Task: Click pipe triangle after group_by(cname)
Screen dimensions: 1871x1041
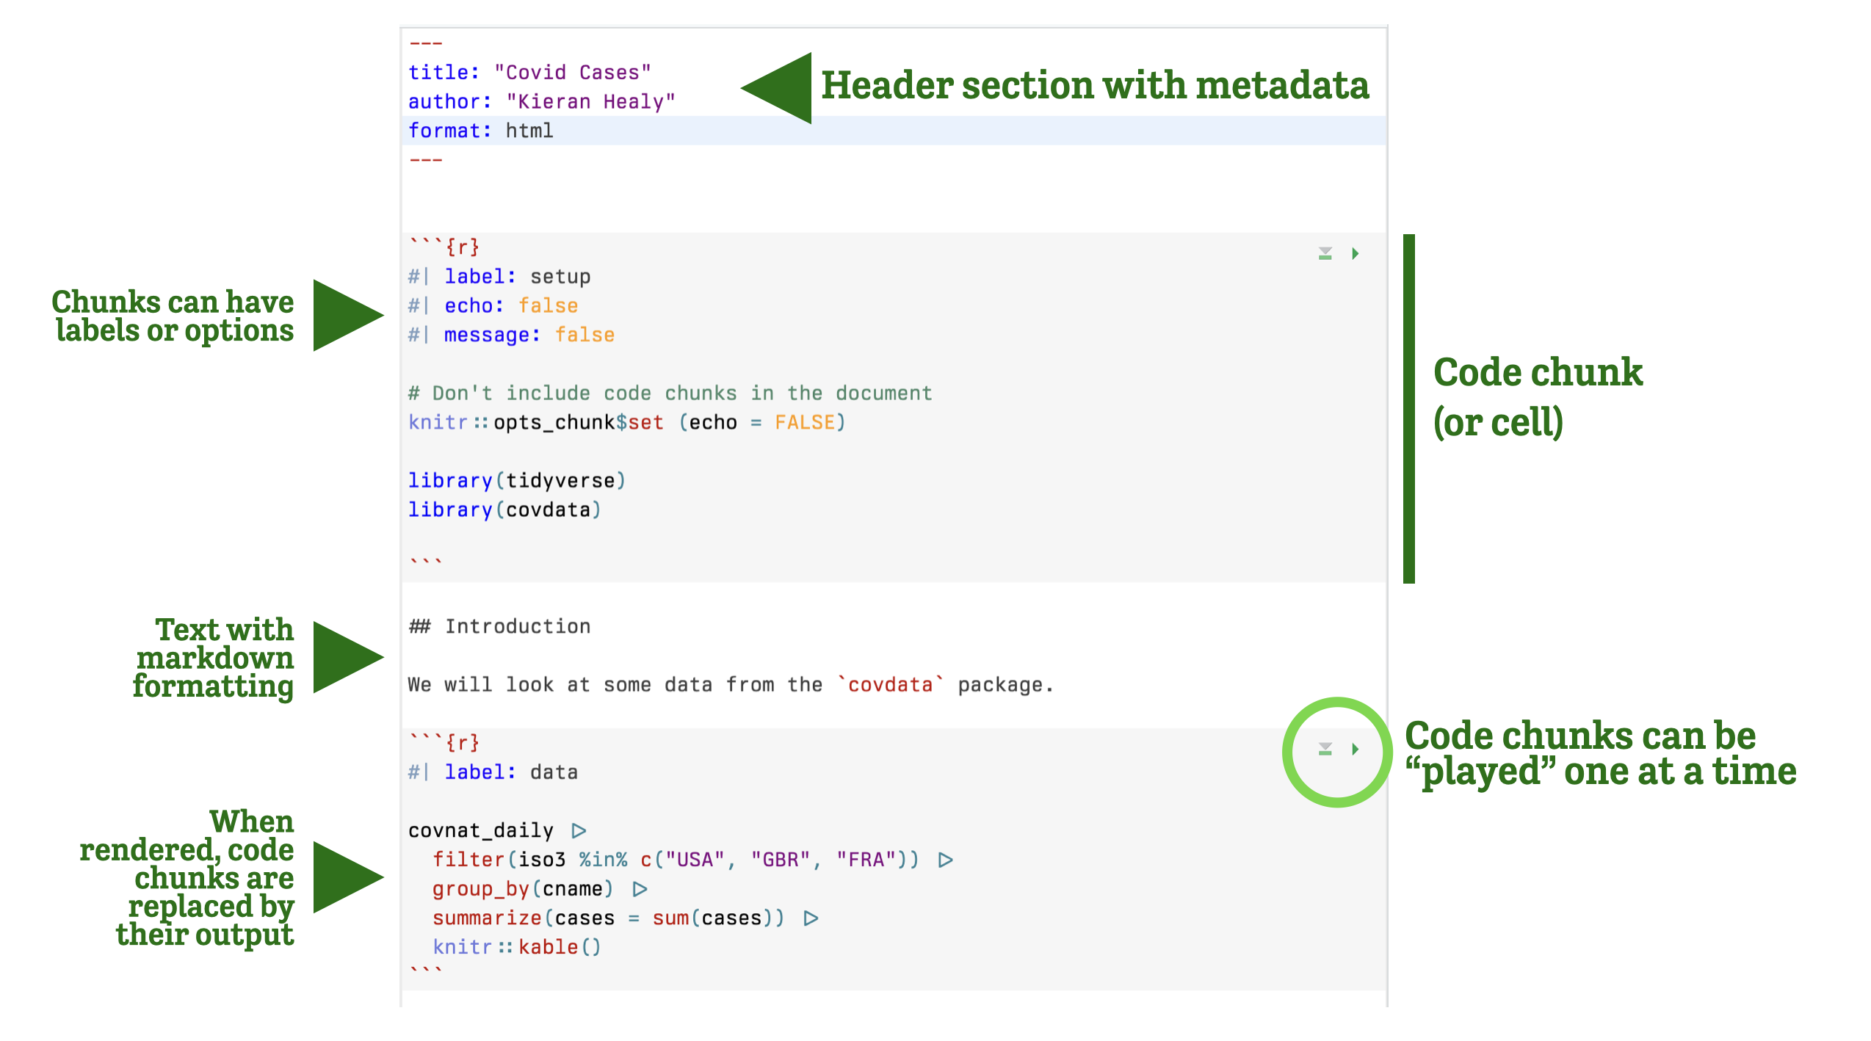Action: pos(640,889)
